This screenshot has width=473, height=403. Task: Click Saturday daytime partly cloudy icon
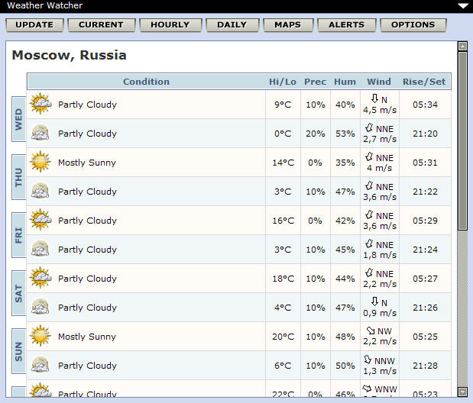[40, 278]
